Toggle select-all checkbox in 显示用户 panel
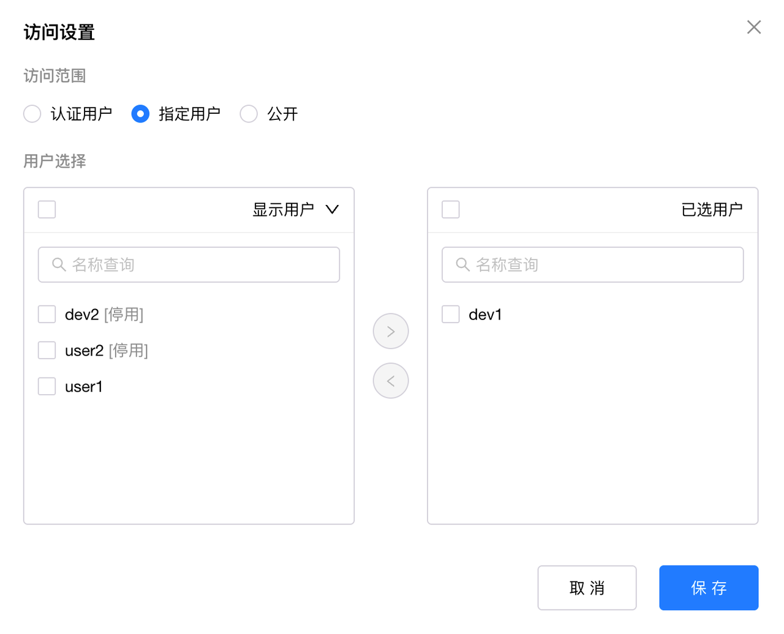 [47, 209]
